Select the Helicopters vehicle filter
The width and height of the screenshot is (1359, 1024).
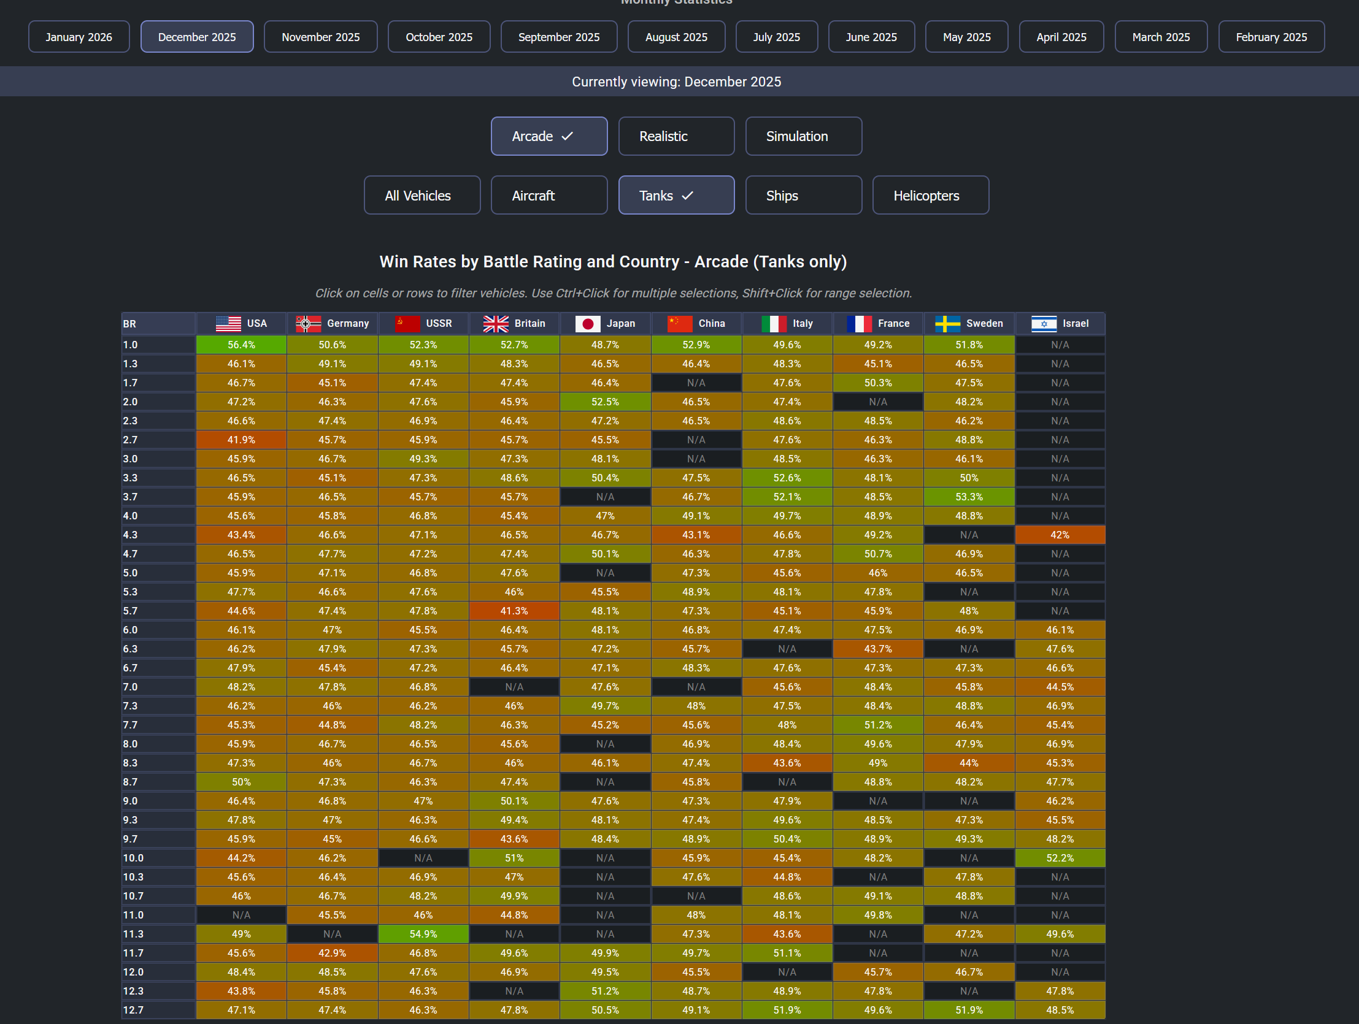(930, 196)
